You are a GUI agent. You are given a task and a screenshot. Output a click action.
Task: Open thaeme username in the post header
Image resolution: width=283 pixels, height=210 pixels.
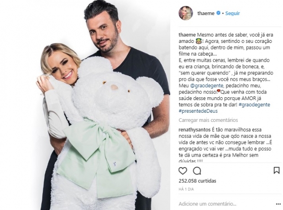[206, 13]
